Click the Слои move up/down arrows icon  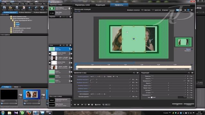67,45
